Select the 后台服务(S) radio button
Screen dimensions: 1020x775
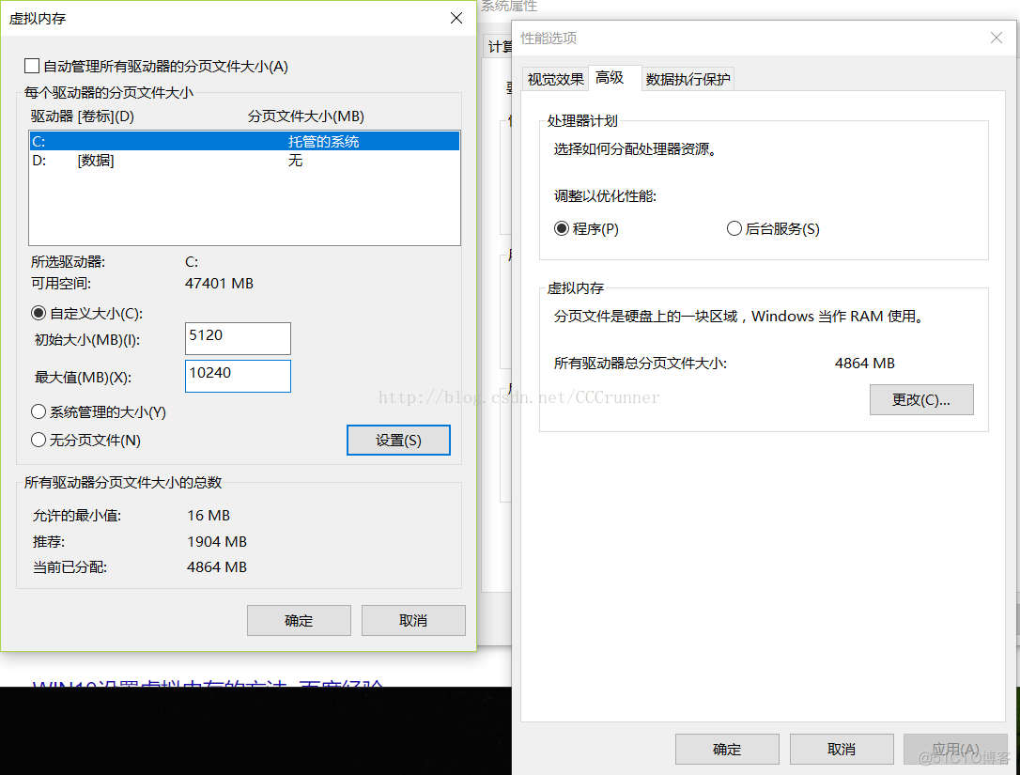(x=734, y=229)
